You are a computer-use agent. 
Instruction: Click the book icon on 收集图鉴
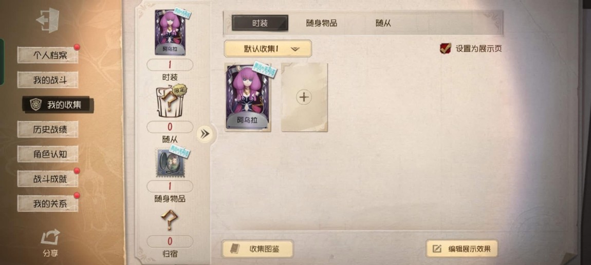pos(235,249)
